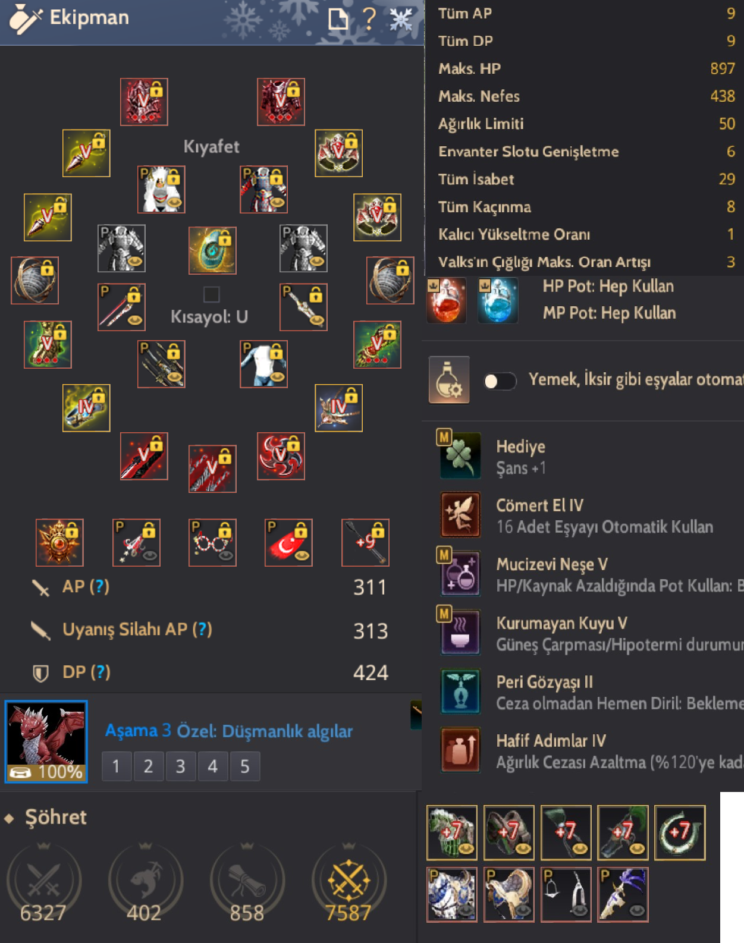The height and width of the screenshot is (943, 744).
Task: Select preset tab 3 next to pet
Action: pos(180,766)
